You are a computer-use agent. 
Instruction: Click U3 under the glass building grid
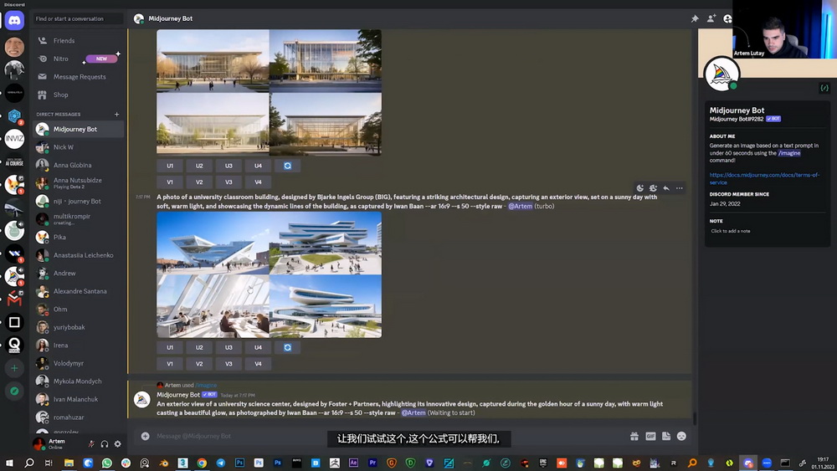coord(229,166)
